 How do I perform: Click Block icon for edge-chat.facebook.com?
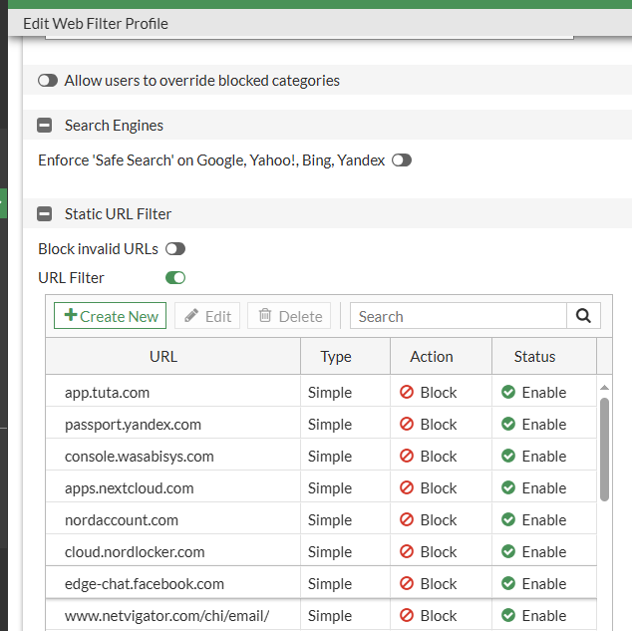(x=407, y=584)
